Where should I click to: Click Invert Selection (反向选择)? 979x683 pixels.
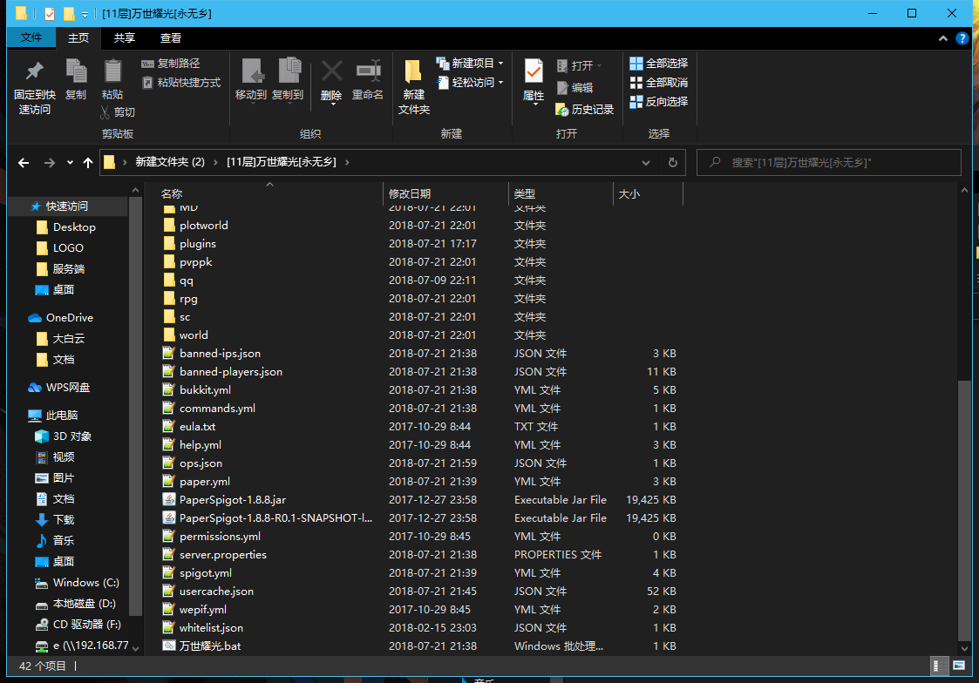659,102
